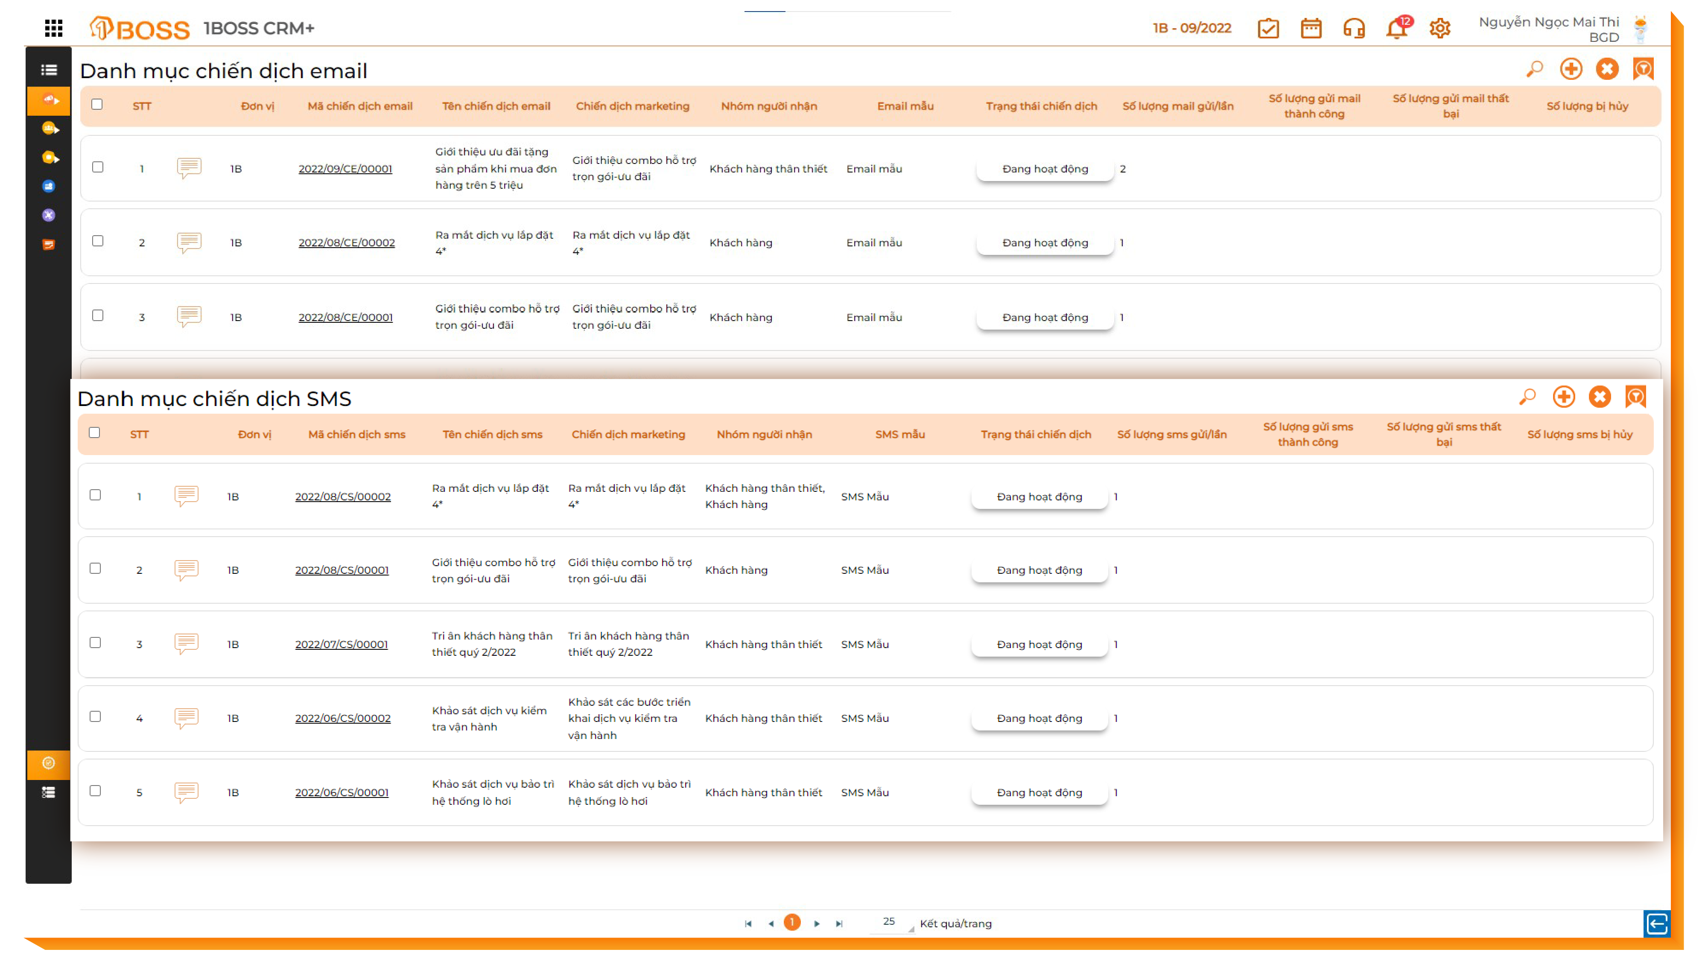Click add icon in SMS campaign list

(x=1563, y=397)
